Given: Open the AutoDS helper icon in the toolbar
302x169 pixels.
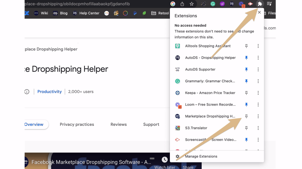Looking at the screenshot, I should point(232,4).
